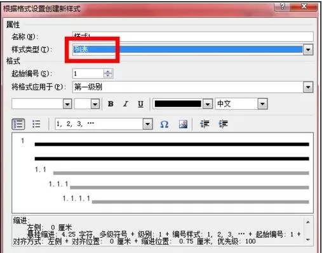Viewport: 322px width, 253px height.
Task: Click the 起始编号 spinner arrows
Action: coord(108,74)
